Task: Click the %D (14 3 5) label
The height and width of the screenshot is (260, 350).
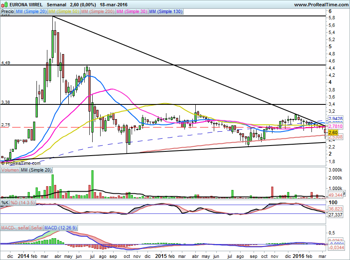Action: coord(23,203)
